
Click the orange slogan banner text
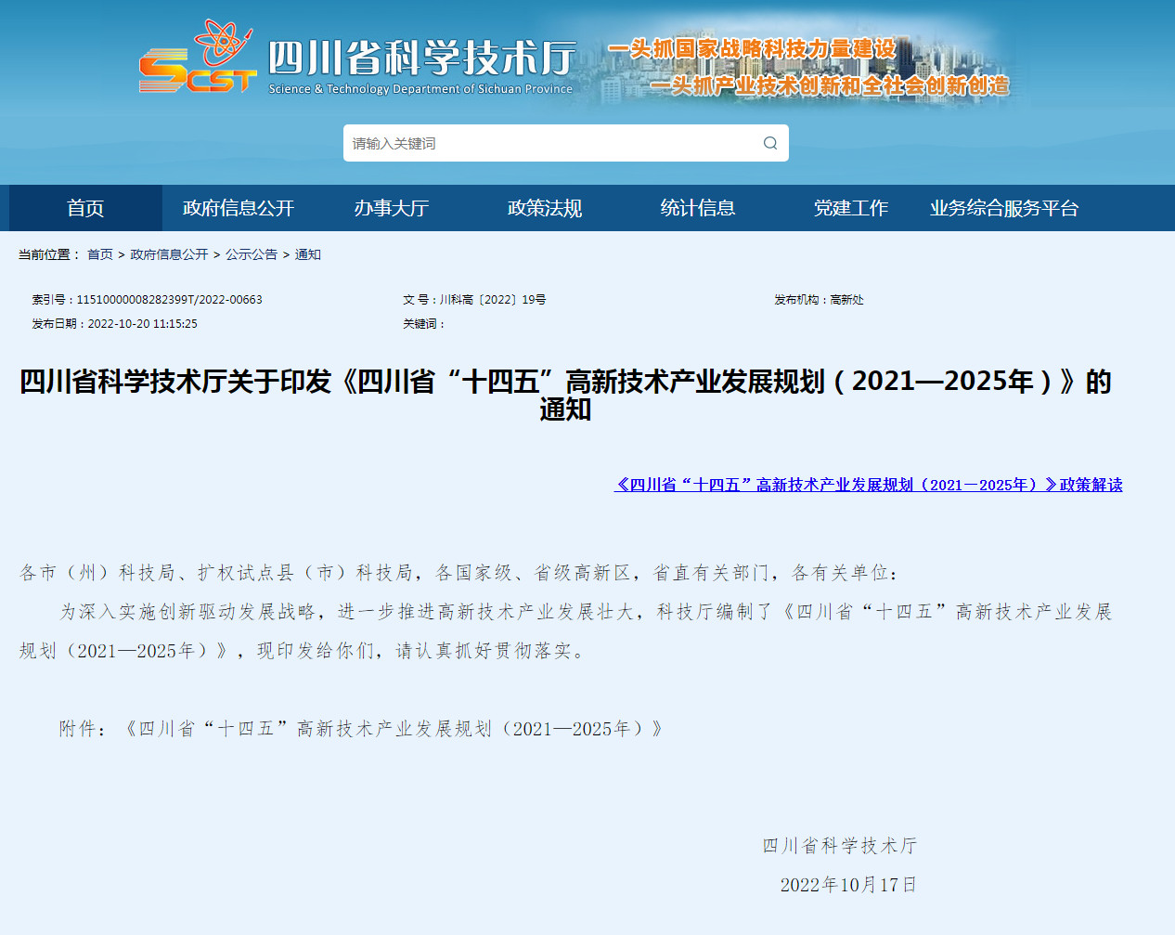[808, 67]
